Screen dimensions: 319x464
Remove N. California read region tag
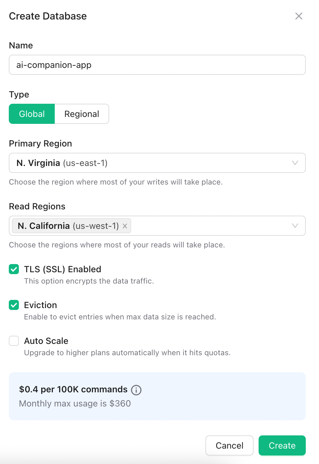tap(125, 226)
